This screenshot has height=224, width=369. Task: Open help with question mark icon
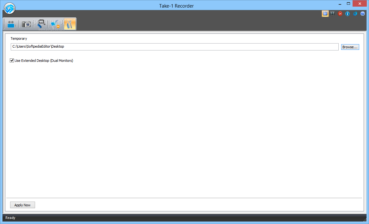[x=363, y=14]
